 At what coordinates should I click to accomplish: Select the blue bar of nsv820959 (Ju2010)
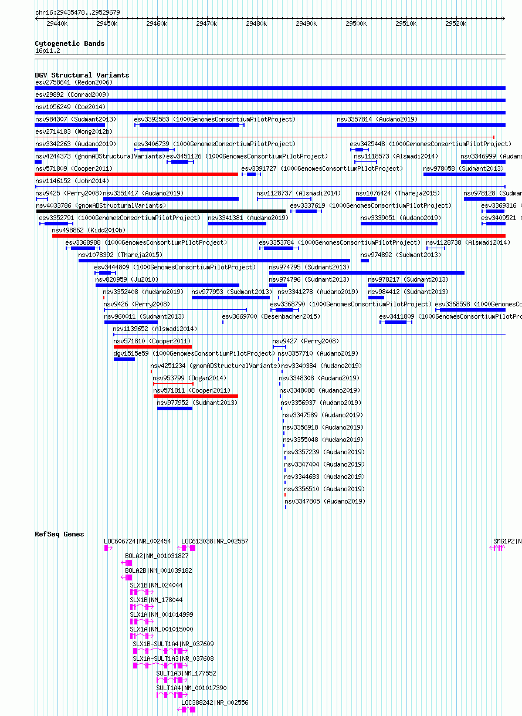pyautogui.click(x=167, y=285)
